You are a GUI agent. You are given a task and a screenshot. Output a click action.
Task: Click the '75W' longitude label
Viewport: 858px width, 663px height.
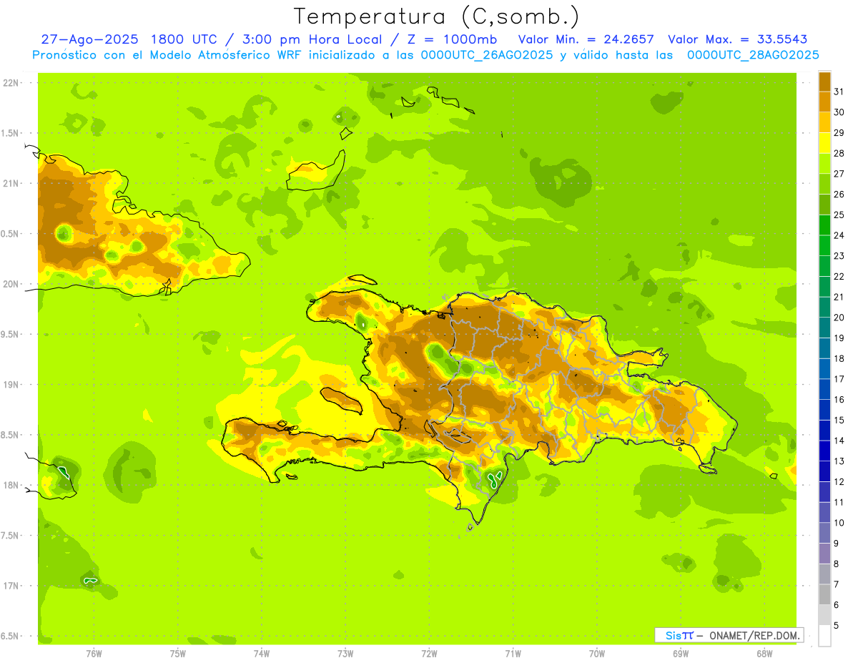177,653
